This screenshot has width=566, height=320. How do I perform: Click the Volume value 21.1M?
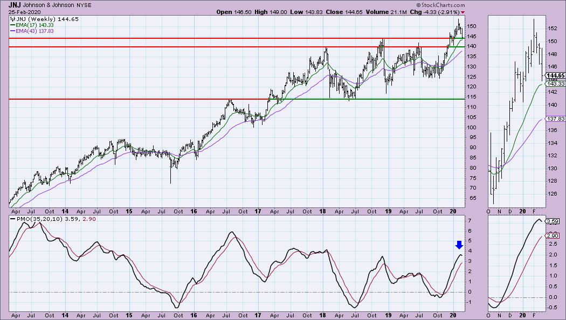pyautogui.click(x=398, y=12)
